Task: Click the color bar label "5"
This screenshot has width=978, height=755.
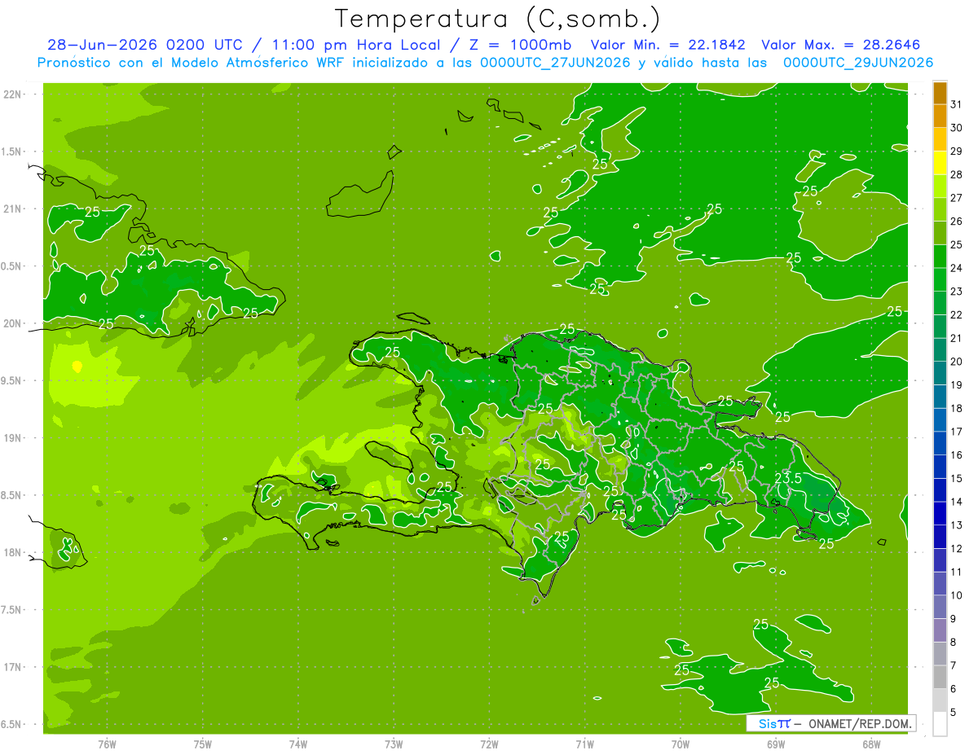Action: 953,713
